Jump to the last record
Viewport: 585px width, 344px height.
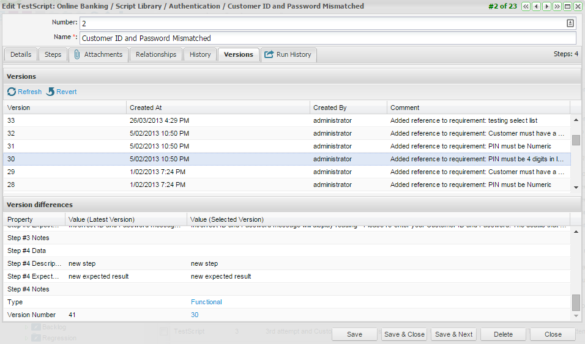point(557,7)
